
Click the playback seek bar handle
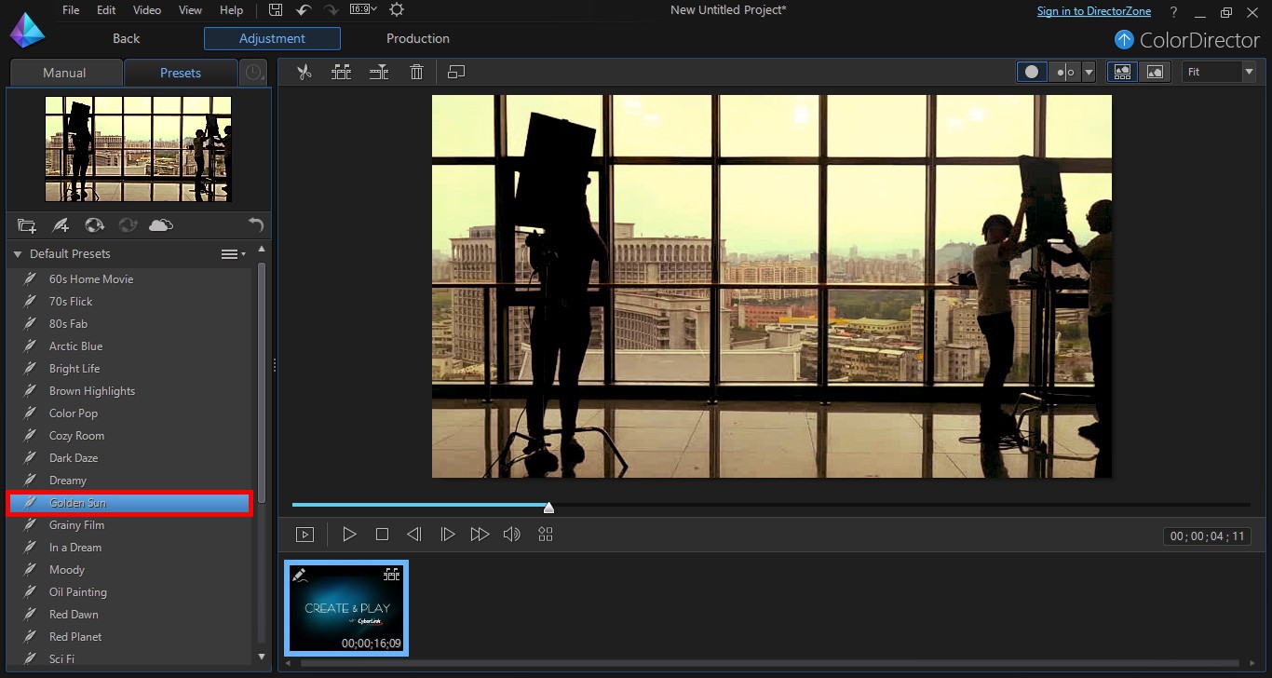coord(548,507)
